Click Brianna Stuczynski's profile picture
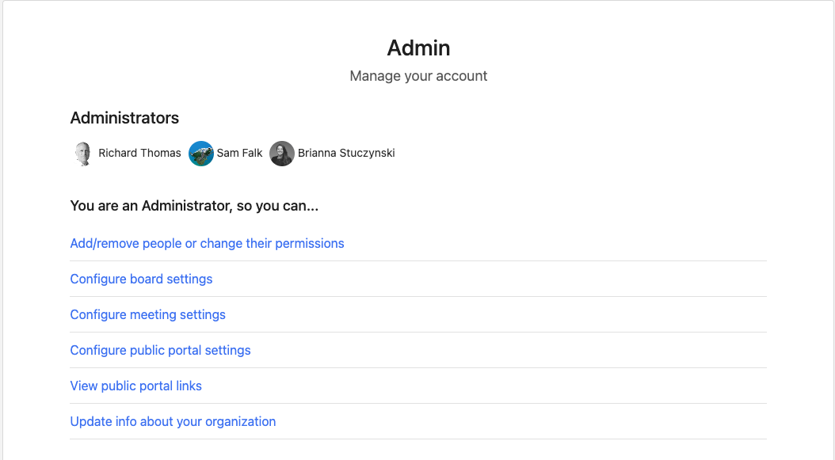The width and height of the screenshot is (835, 460). tap(282, 154)
